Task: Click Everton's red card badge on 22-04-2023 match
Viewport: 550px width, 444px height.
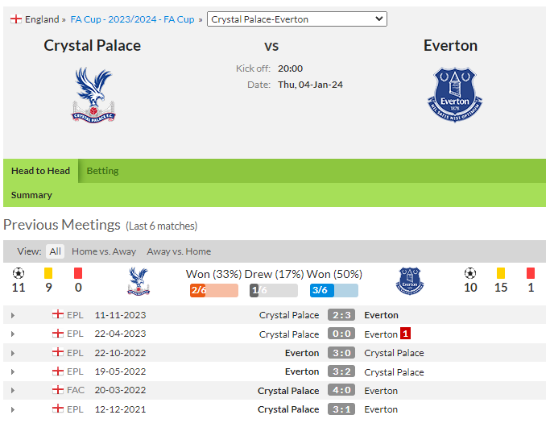Action: click(406, 334)
